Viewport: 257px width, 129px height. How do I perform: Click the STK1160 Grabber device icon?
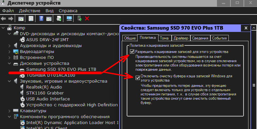[x=22, y=93]
